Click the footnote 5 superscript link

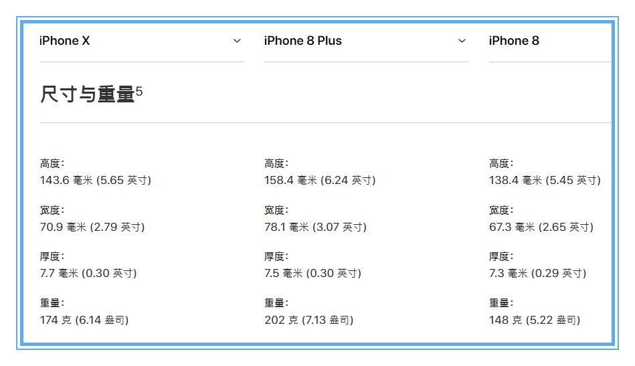pos(139,92)
